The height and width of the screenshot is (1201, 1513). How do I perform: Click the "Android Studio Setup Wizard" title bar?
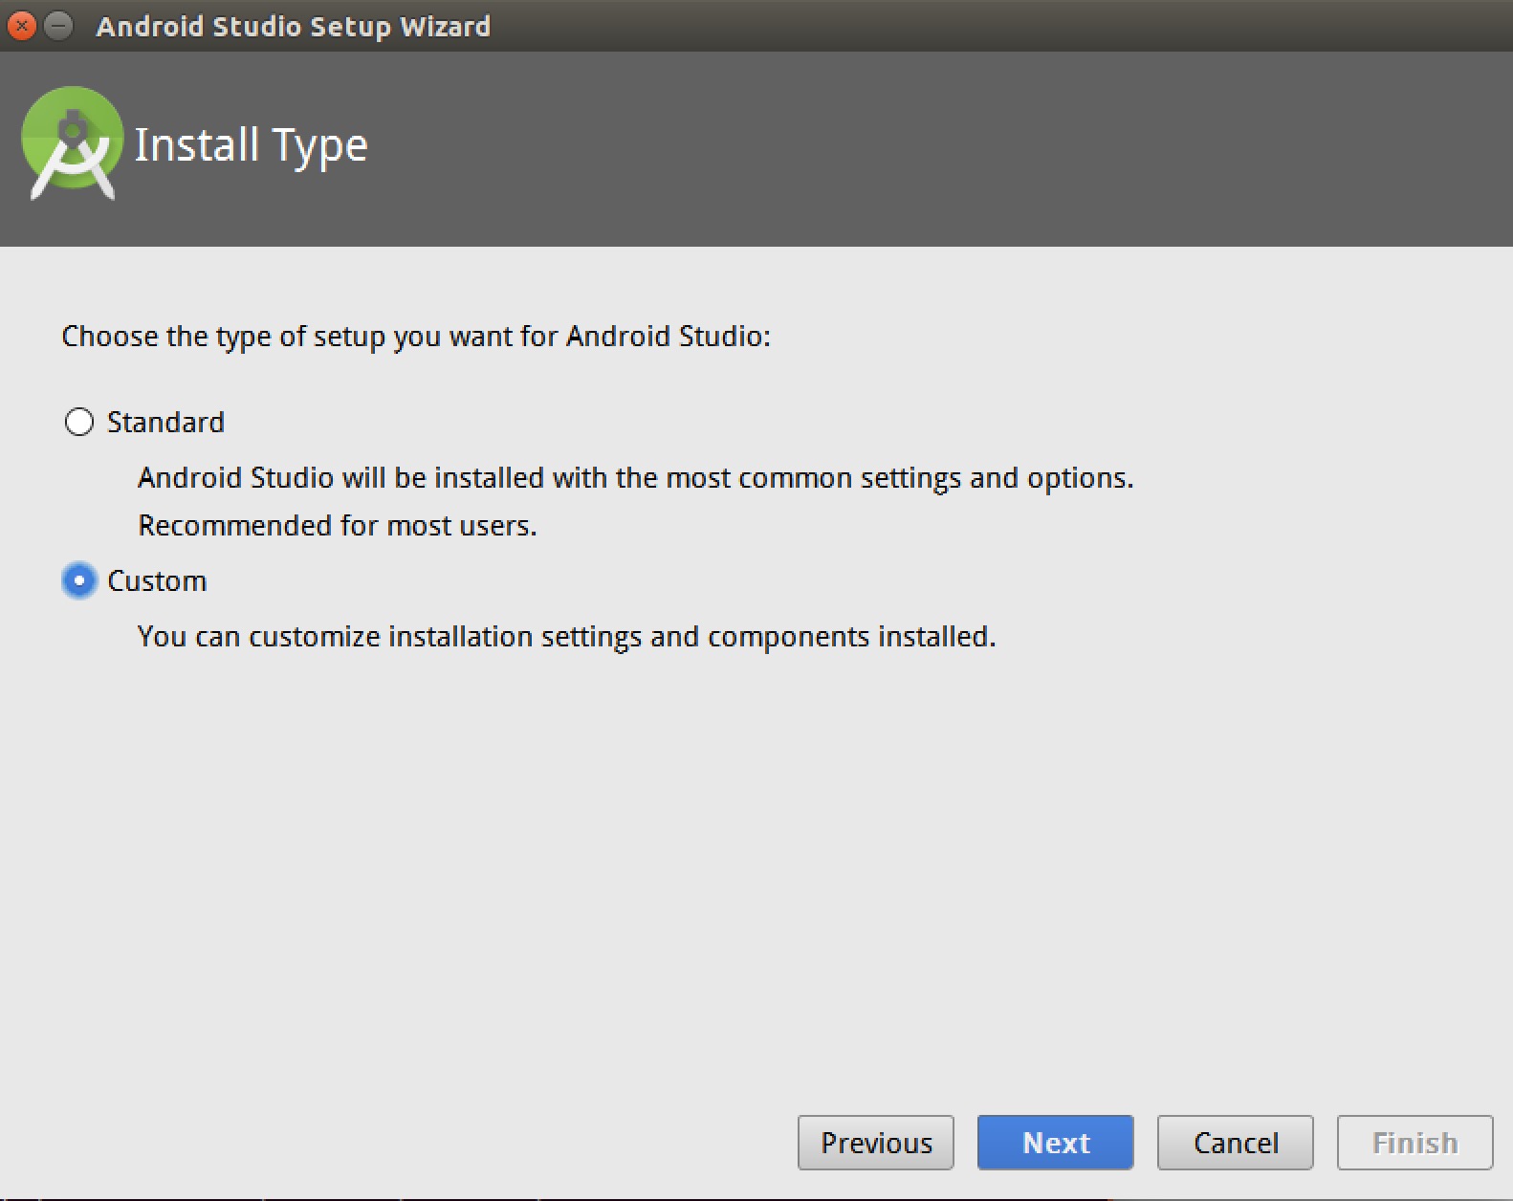pos(293,26)
